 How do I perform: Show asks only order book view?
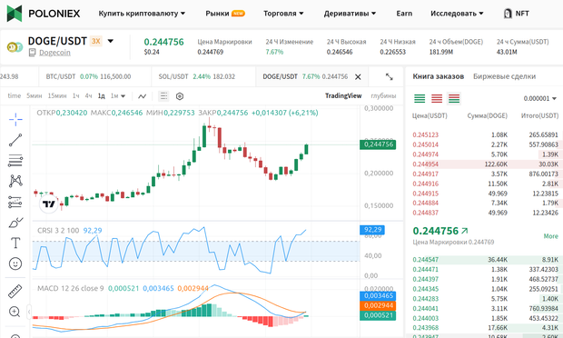[x=437, y=98]
